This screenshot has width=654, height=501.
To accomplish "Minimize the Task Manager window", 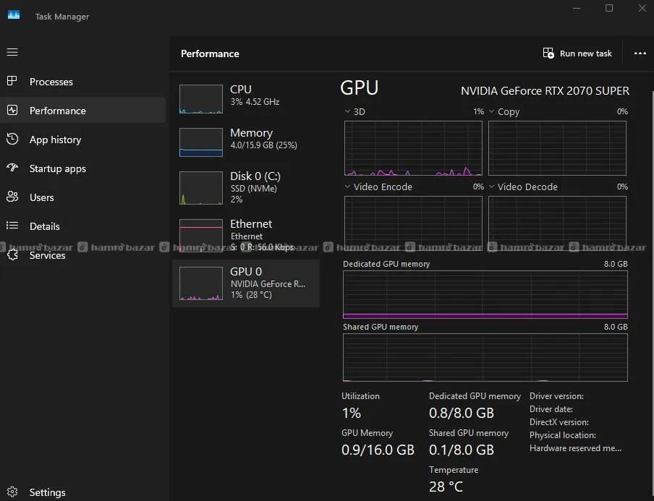I will click(577, 8).
